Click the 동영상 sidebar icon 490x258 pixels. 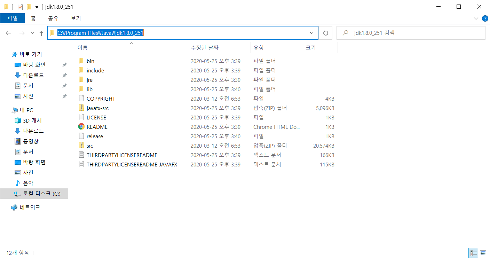18,141
